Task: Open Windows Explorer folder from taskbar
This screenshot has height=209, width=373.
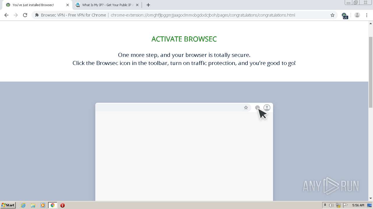Action: pos(33,205)
